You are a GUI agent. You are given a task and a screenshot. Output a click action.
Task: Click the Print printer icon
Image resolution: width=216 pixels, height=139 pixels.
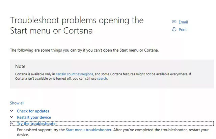(x=174, y=29)
